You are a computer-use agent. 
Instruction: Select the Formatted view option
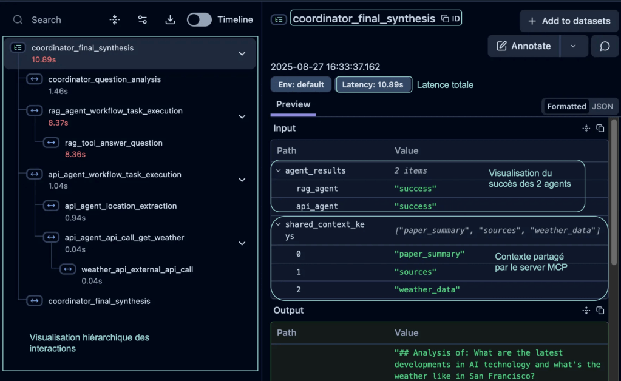click(x=566, y=106)
